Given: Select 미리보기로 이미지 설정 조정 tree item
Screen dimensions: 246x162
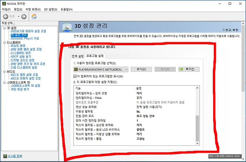Looking at the screenshot, I should point(28,31).
